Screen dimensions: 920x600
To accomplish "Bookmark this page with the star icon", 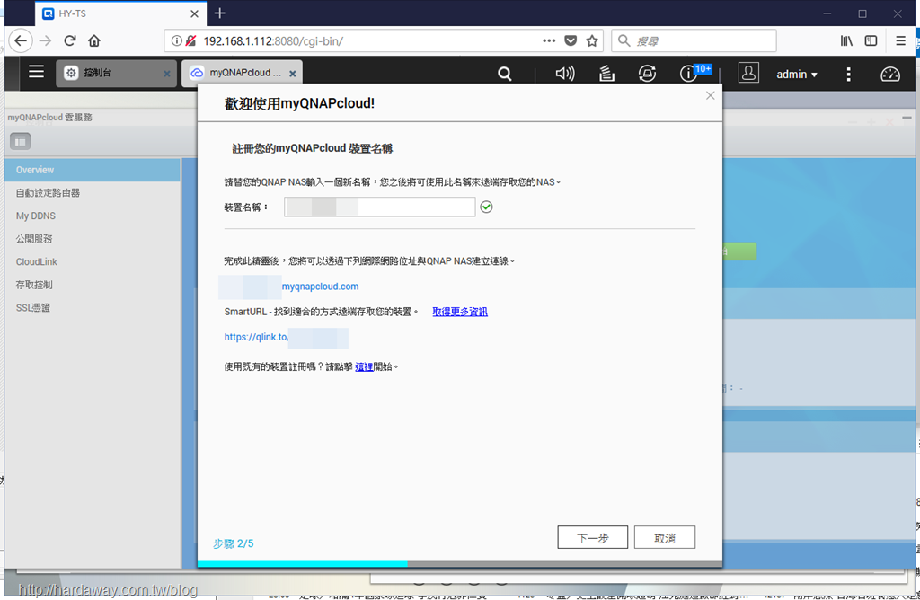I will [592, 40].
